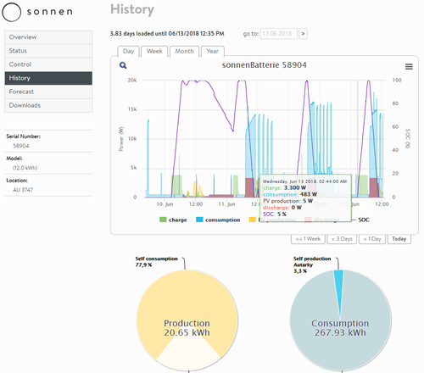Image resolution: width=424 pixels, height=373 pixels.
Task: Click the Self production Autarky 3,3 % label
Action: 312,264
